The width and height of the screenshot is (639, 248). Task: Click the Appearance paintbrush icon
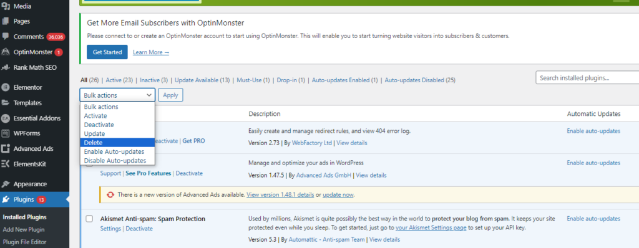click(6, 184)
